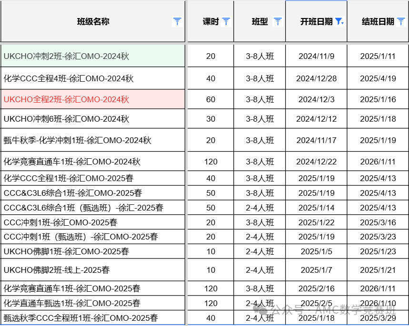Select CCC&C3L6综合1班（甄选班）-徐汇-2025春 cell
This screenshot has width=409, height=326.
tap(93, 208)
